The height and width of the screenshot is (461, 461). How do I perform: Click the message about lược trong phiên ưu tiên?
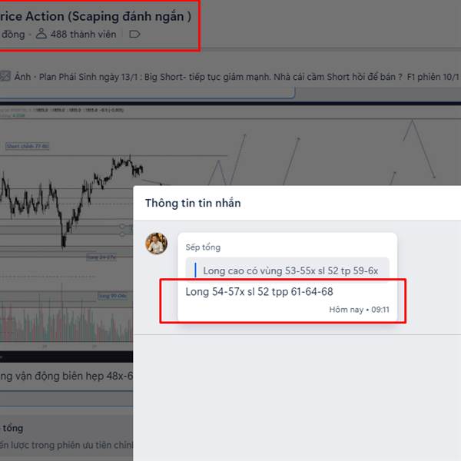click(x=66, y=445)
